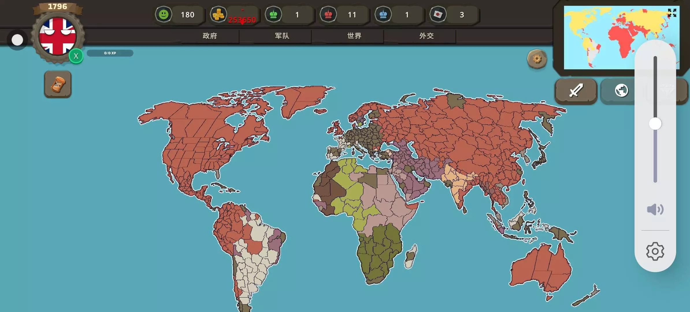The width and height of the screenshot is (690, 312).
Task: Click the gold coins treasury icon
Action: point(218,14)
